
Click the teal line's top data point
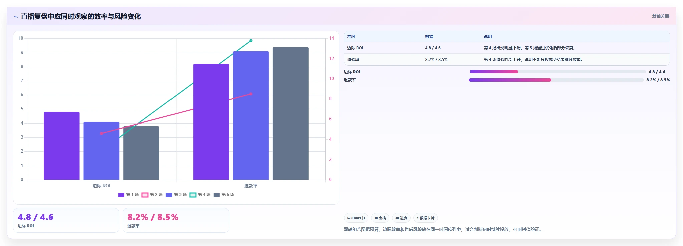[251, 41]
